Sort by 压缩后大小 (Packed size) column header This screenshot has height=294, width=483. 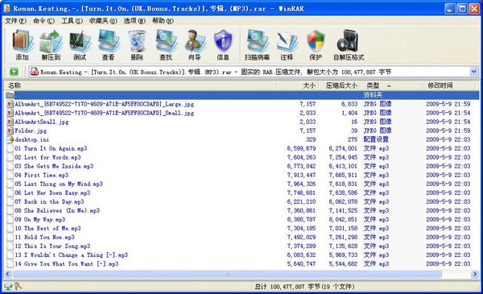(339, 85)
